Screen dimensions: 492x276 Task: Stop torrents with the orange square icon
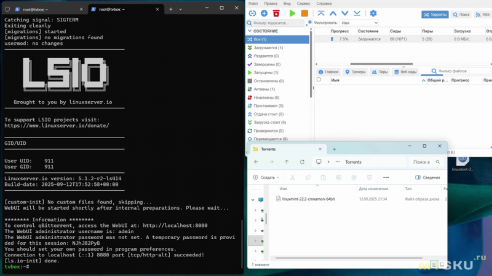click(x=304, y=13)
